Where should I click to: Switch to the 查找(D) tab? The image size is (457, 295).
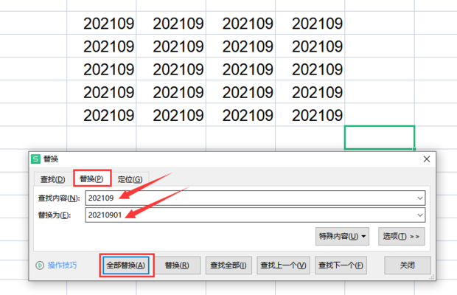[52, 179]
